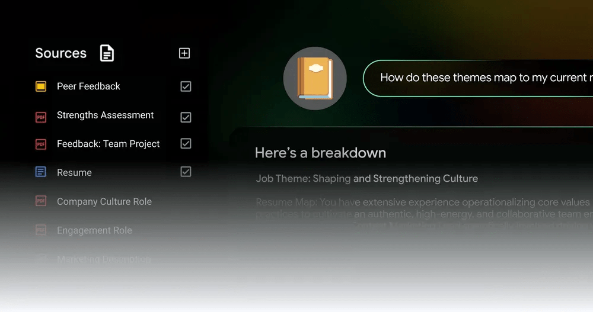Add a new source with plus icon
The height and width of the screenshot is (312, 593).
tap(184, 53)
